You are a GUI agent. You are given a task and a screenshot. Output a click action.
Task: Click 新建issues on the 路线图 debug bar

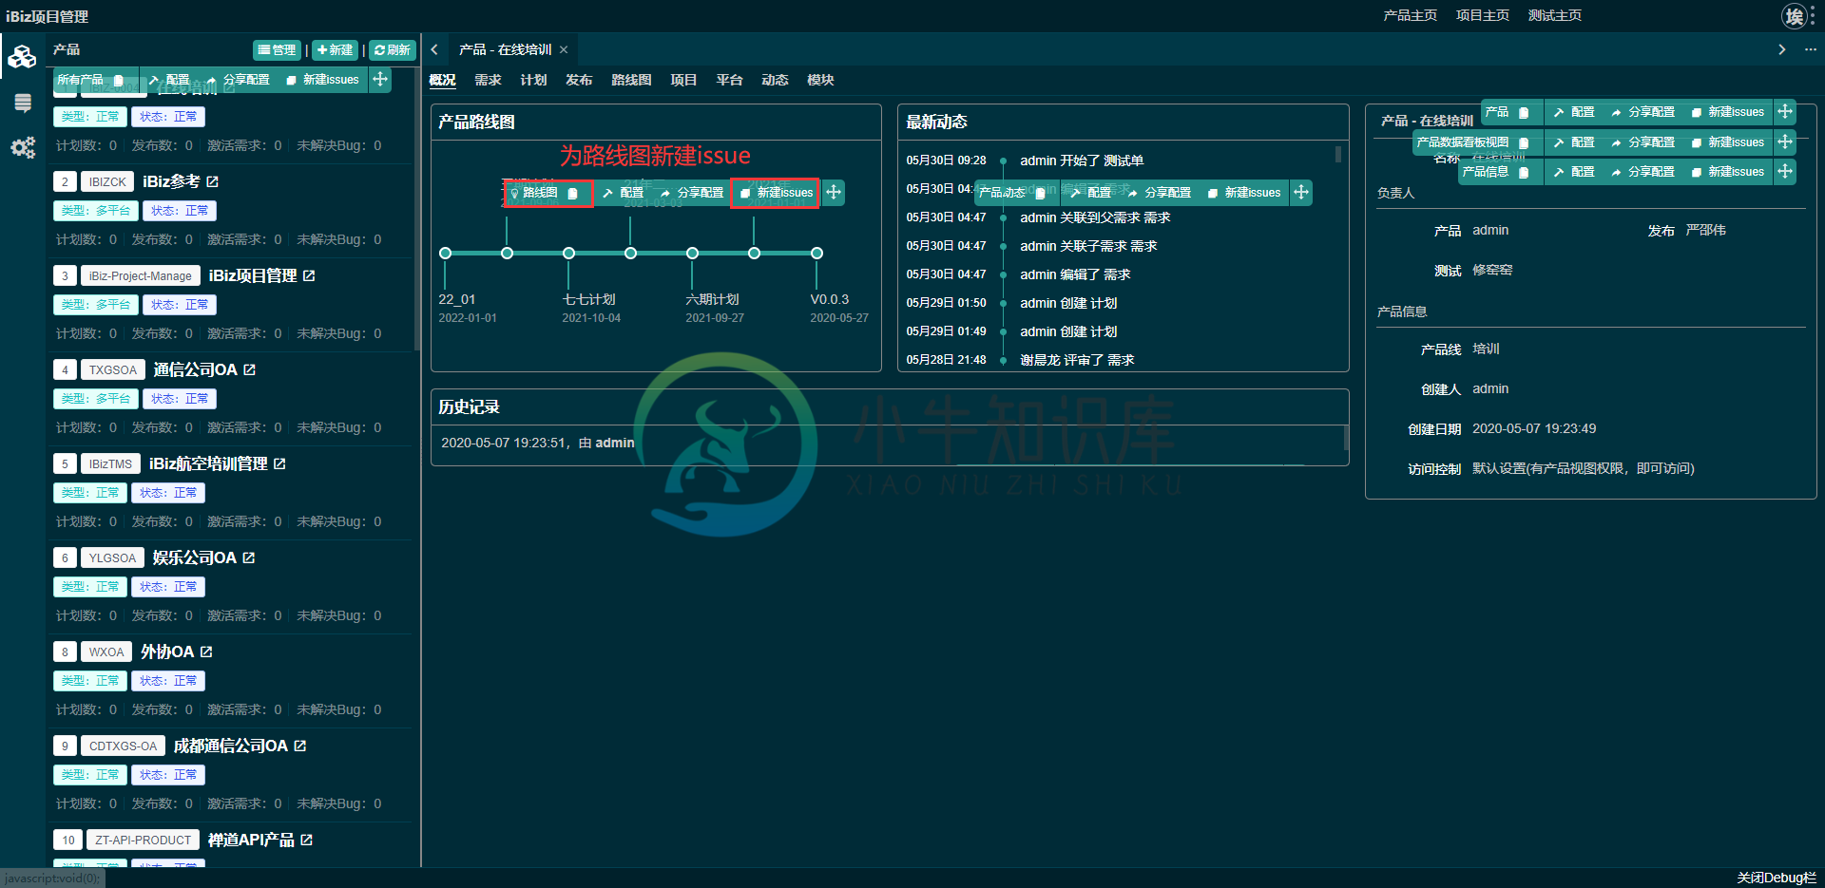pyautogui.click(x=777, y=193)
